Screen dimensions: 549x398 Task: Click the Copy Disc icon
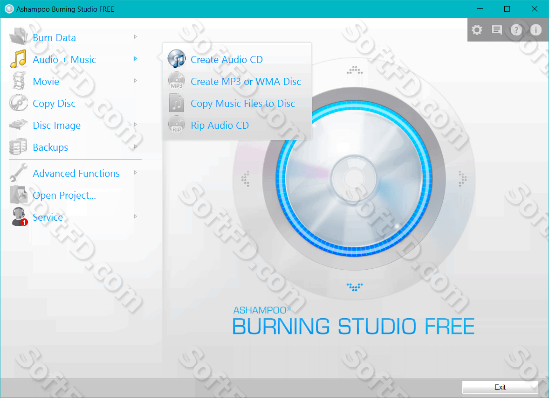[x=19, y=103]
